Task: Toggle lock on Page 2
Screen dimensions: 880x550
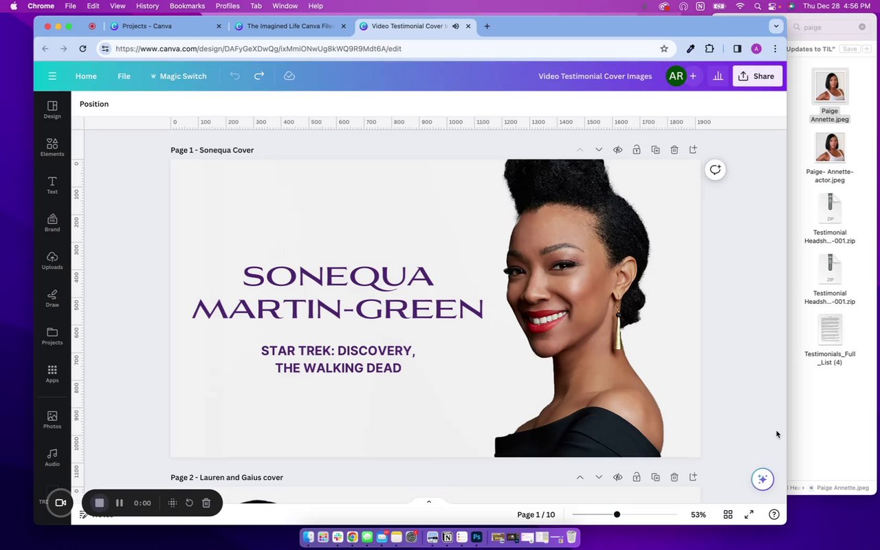Action: [x=637, y=477]
